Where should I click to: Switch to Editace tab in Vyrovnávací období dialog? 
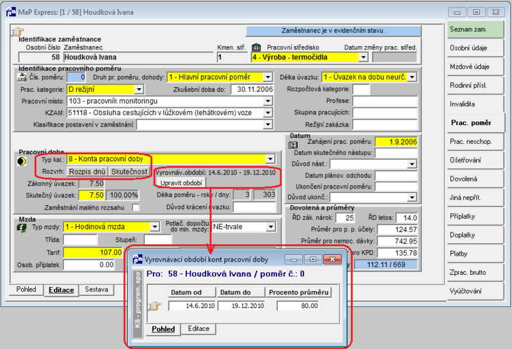[198, 329]
